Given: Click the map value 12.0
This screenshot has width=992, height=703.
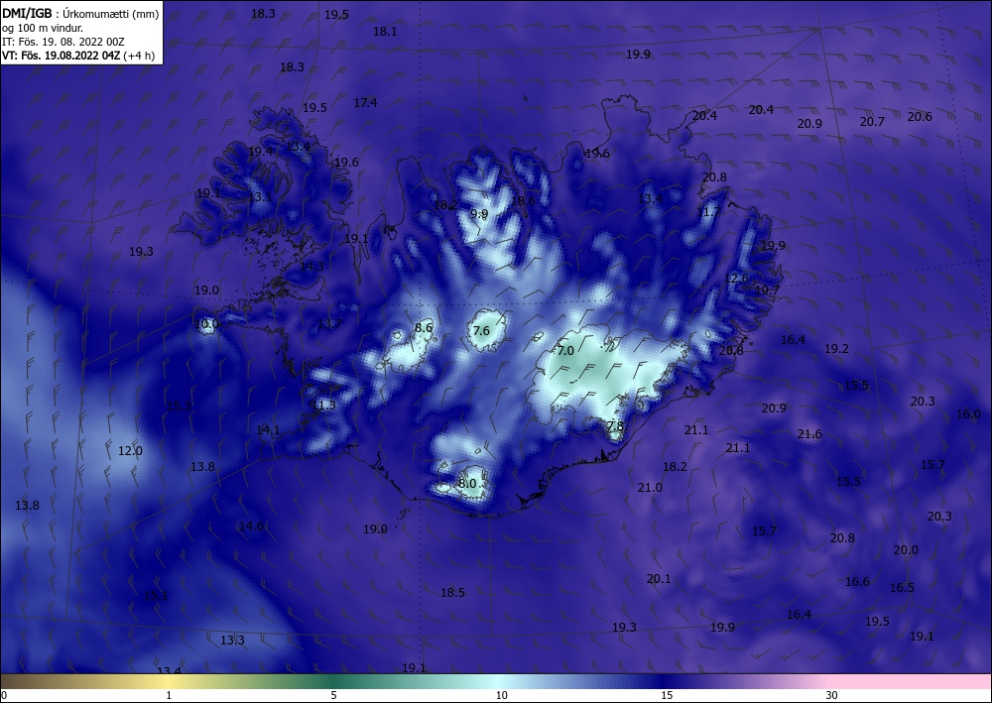Looking at the screenshot, I should point(130,451).
